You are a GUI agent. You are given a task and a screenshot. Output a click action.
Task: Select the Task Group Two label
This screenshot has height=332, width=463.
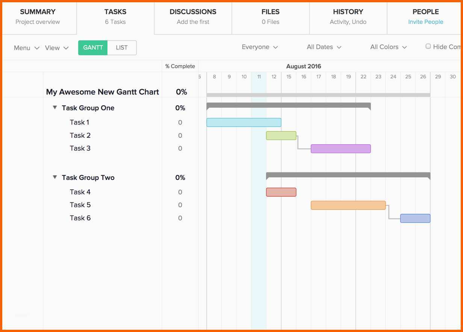pos(88,178)
